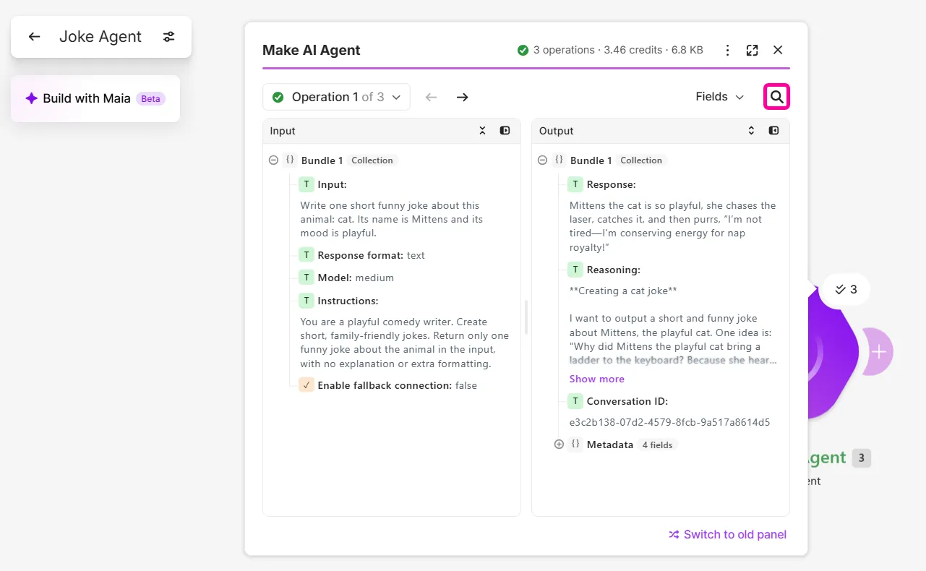Click the Collection badge in the Input pane

pyautogui.click(x=372, y=160)
